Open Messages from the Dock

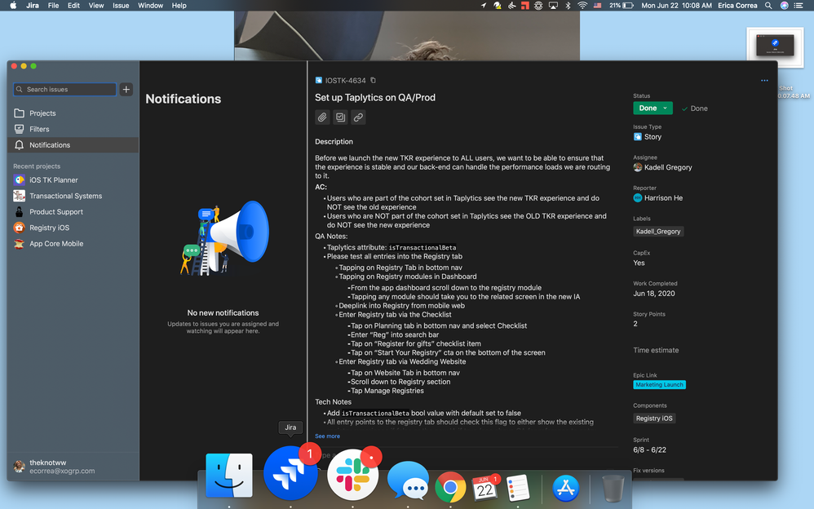pyautogui.click(x=409, y=480)
